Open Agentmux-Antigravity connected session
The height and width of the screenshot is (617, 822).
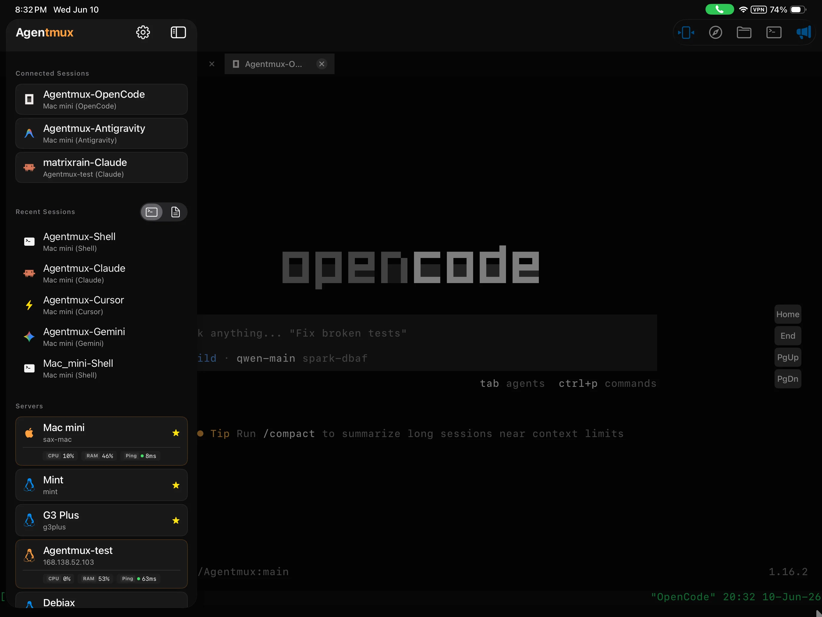tap(102, 134)
